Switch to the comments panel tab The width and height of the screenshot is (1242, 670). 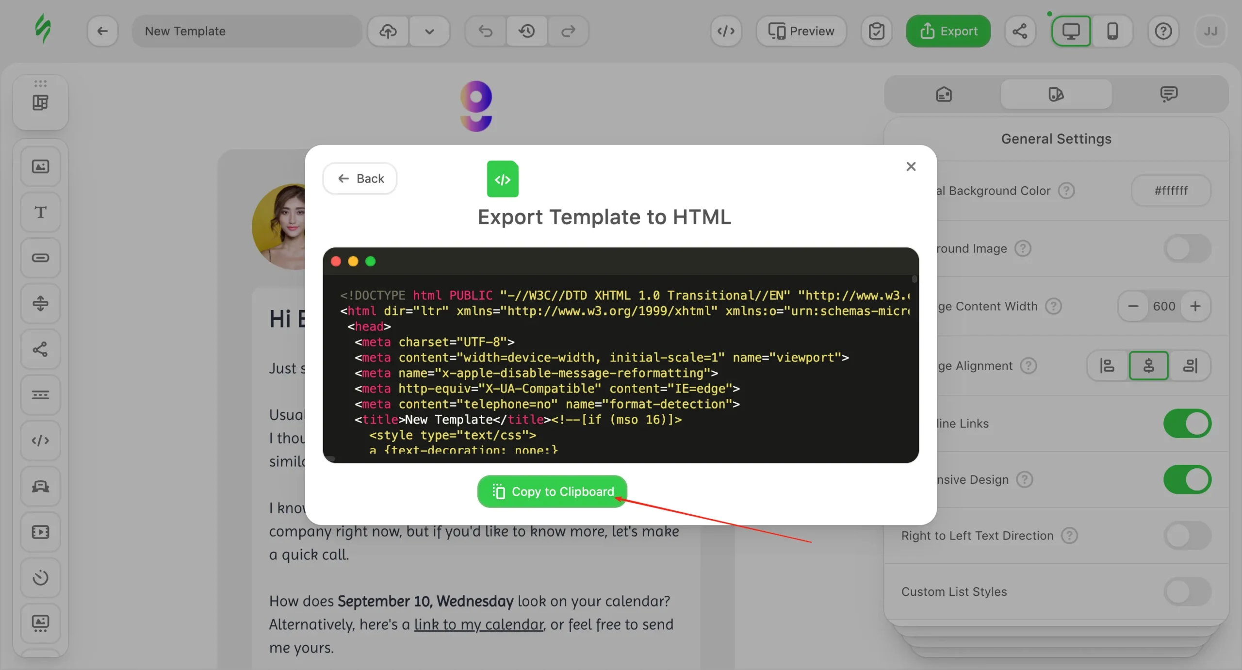point(1168,94)
